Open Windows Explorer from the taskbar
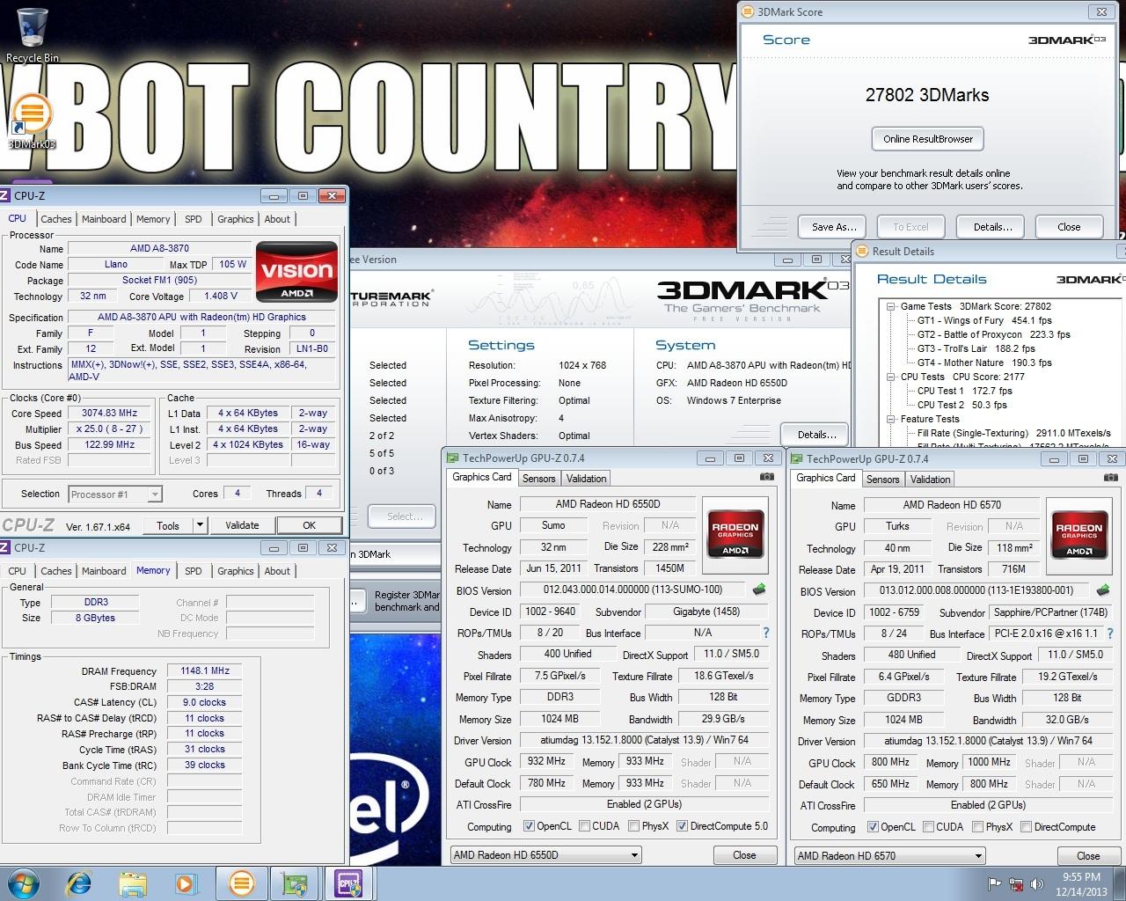 pos(133,883)
